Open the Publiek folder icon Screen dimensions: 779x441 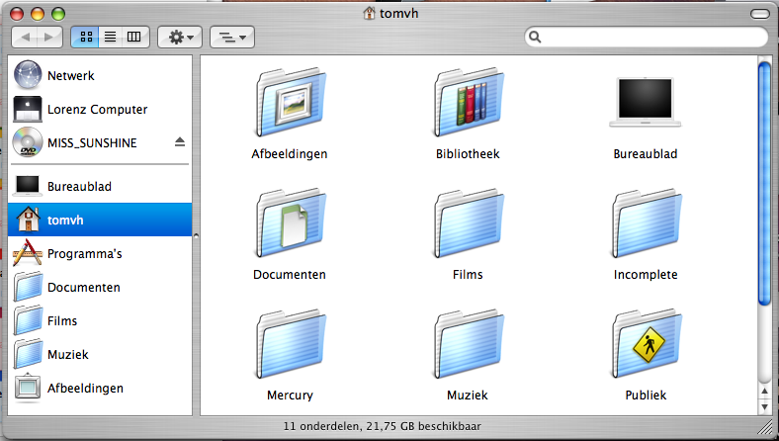pyautogui.click(x=647, y=344)
